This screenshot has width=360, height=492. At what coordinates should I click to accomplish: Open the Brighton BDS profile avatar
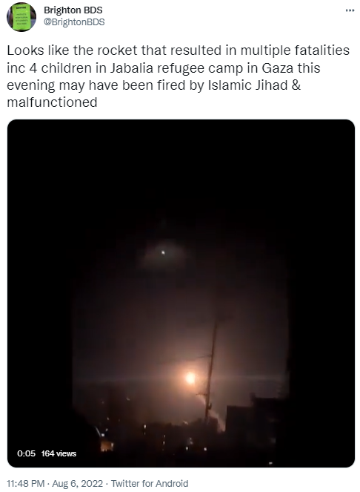click(21, 16)
